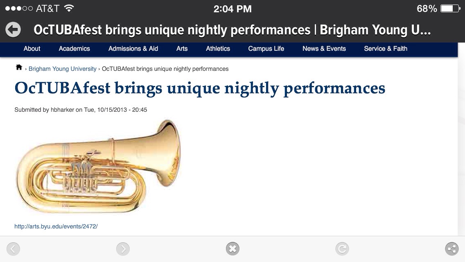The image size is (465, 262).
Task: Open Campus Life menu
Action: (x=266, y=49)
